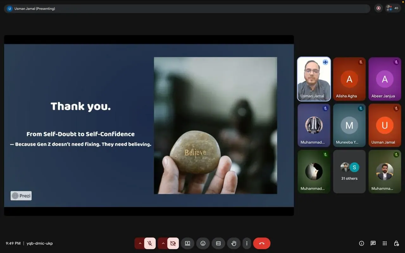Viewport: 405px width, 253px height.
Task: Click the muted mic icon on Alisha Agha
Action: (x=361, y=62)
